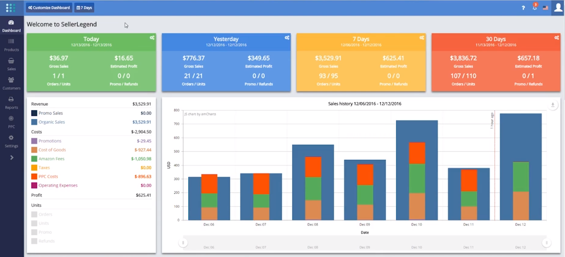Open Products in the sidebar
The height and width of the screenshot is (257, 565).
tap(11, 45)
